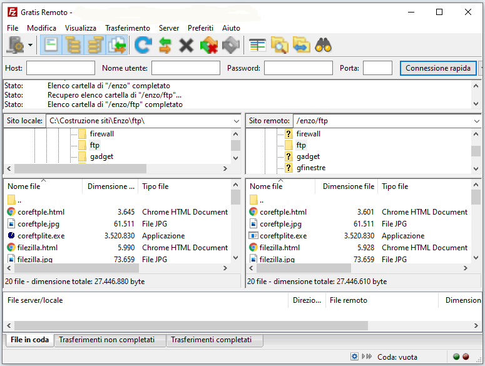
Task: Go to remote parent folder entry
Action: tap(257, 200)
